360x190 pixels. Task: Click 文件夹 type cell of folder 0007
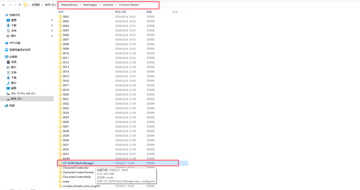[150, 40]
